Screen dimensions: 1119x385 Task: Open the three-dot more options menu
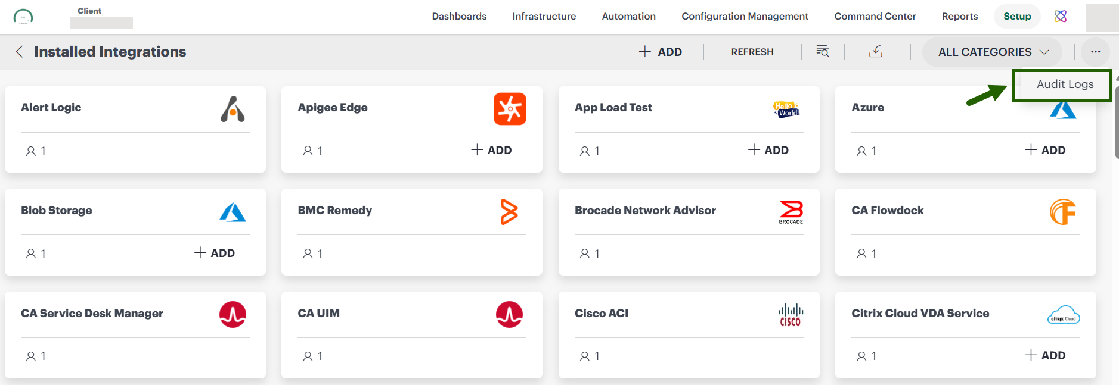1095,52
